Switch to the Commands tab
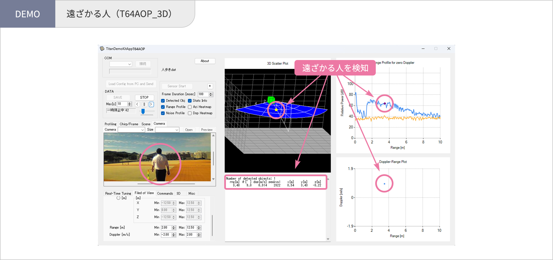This screenshot has width=553, height=260. coord(165,193)
